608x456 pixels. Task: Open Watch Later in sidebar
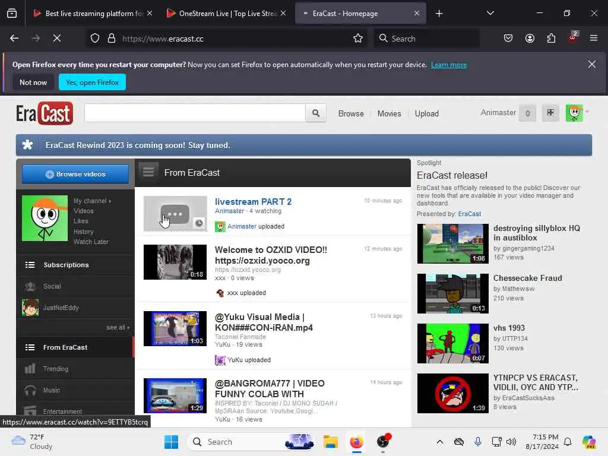[x=91, y=242]
